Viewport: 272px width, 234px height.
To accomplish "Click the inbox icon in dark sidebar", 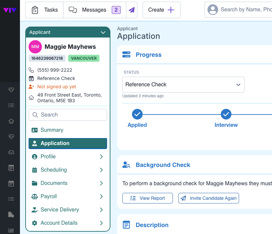I will click(x=11, y=152).
